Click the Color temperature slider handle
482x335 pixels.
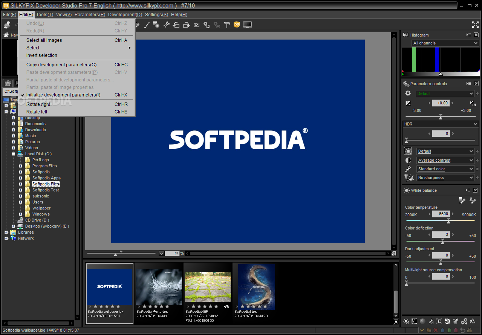(448, 222)
